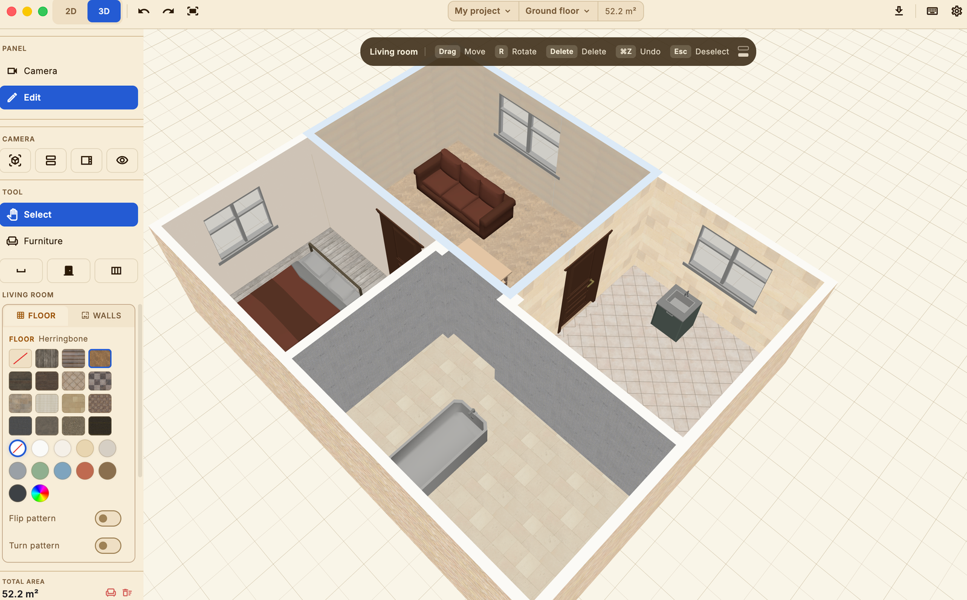Switch to the FLOOR tab
967x600 pixels.
click(x=36, y=316)
